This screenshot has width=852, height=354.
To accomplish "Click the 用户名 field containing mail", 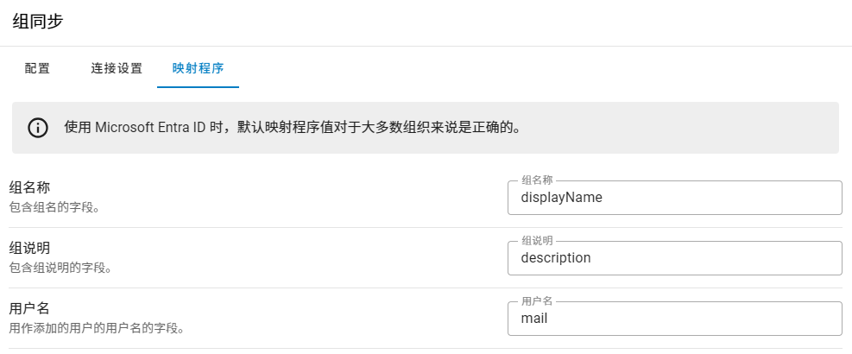I will (674, 319).
